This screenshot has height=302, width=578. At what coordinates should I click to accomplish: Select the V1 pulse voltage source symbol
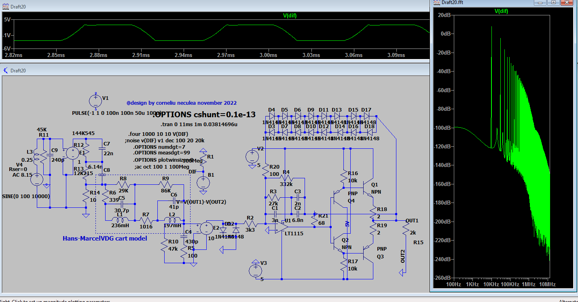click(x=95, y=101)
